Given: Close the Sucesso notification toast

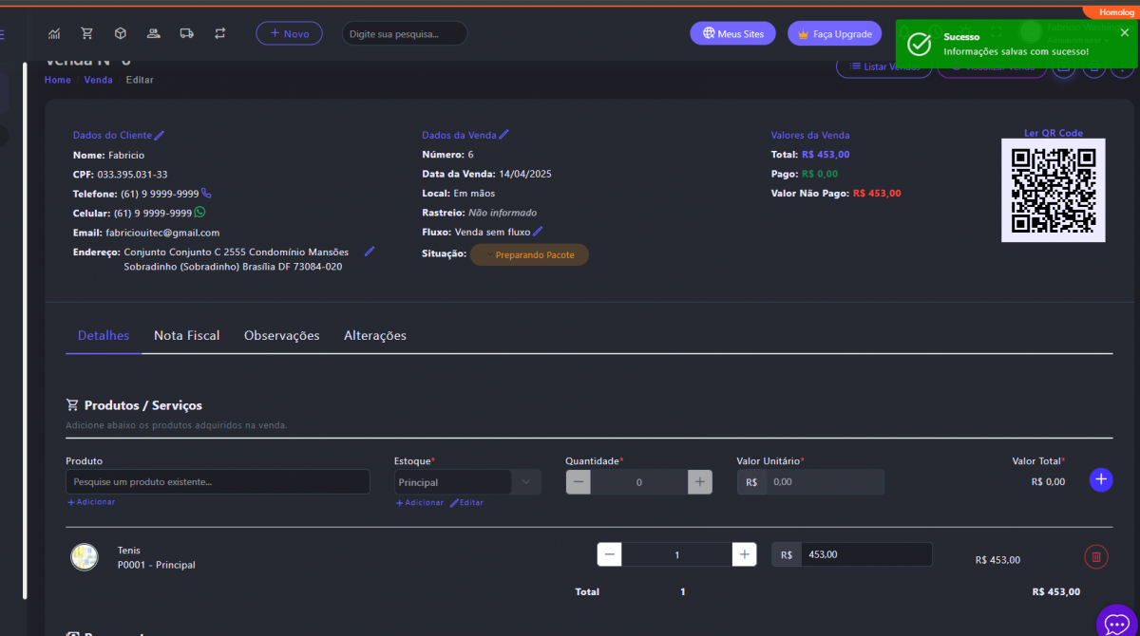Looking at the screenshot, I should [x=1124, y=32].
